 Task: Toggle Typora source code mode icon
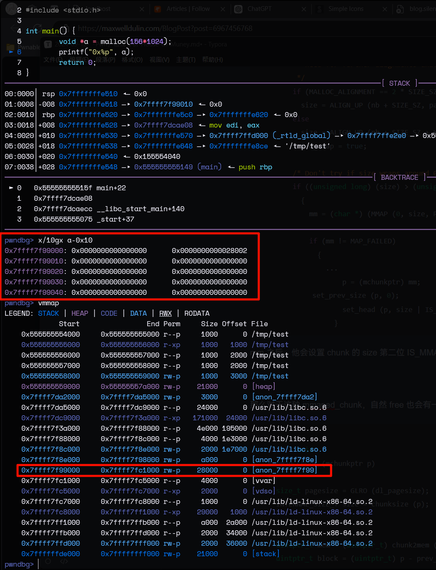click(64, 561)
